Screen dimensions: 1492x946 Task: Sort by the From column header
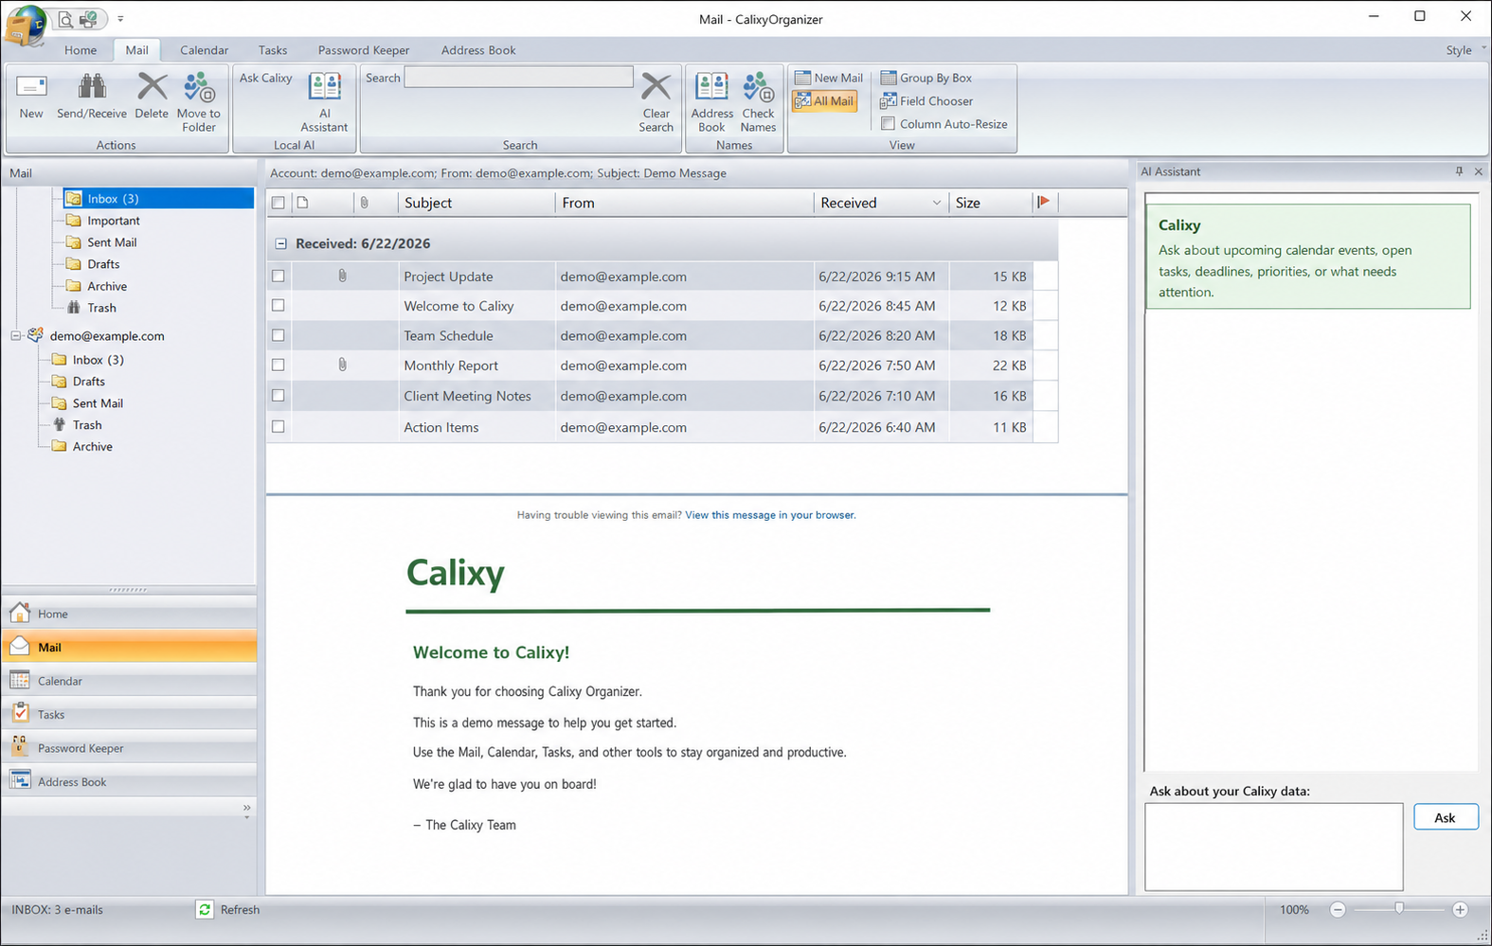pyautogui.click(x=685, y=203)
